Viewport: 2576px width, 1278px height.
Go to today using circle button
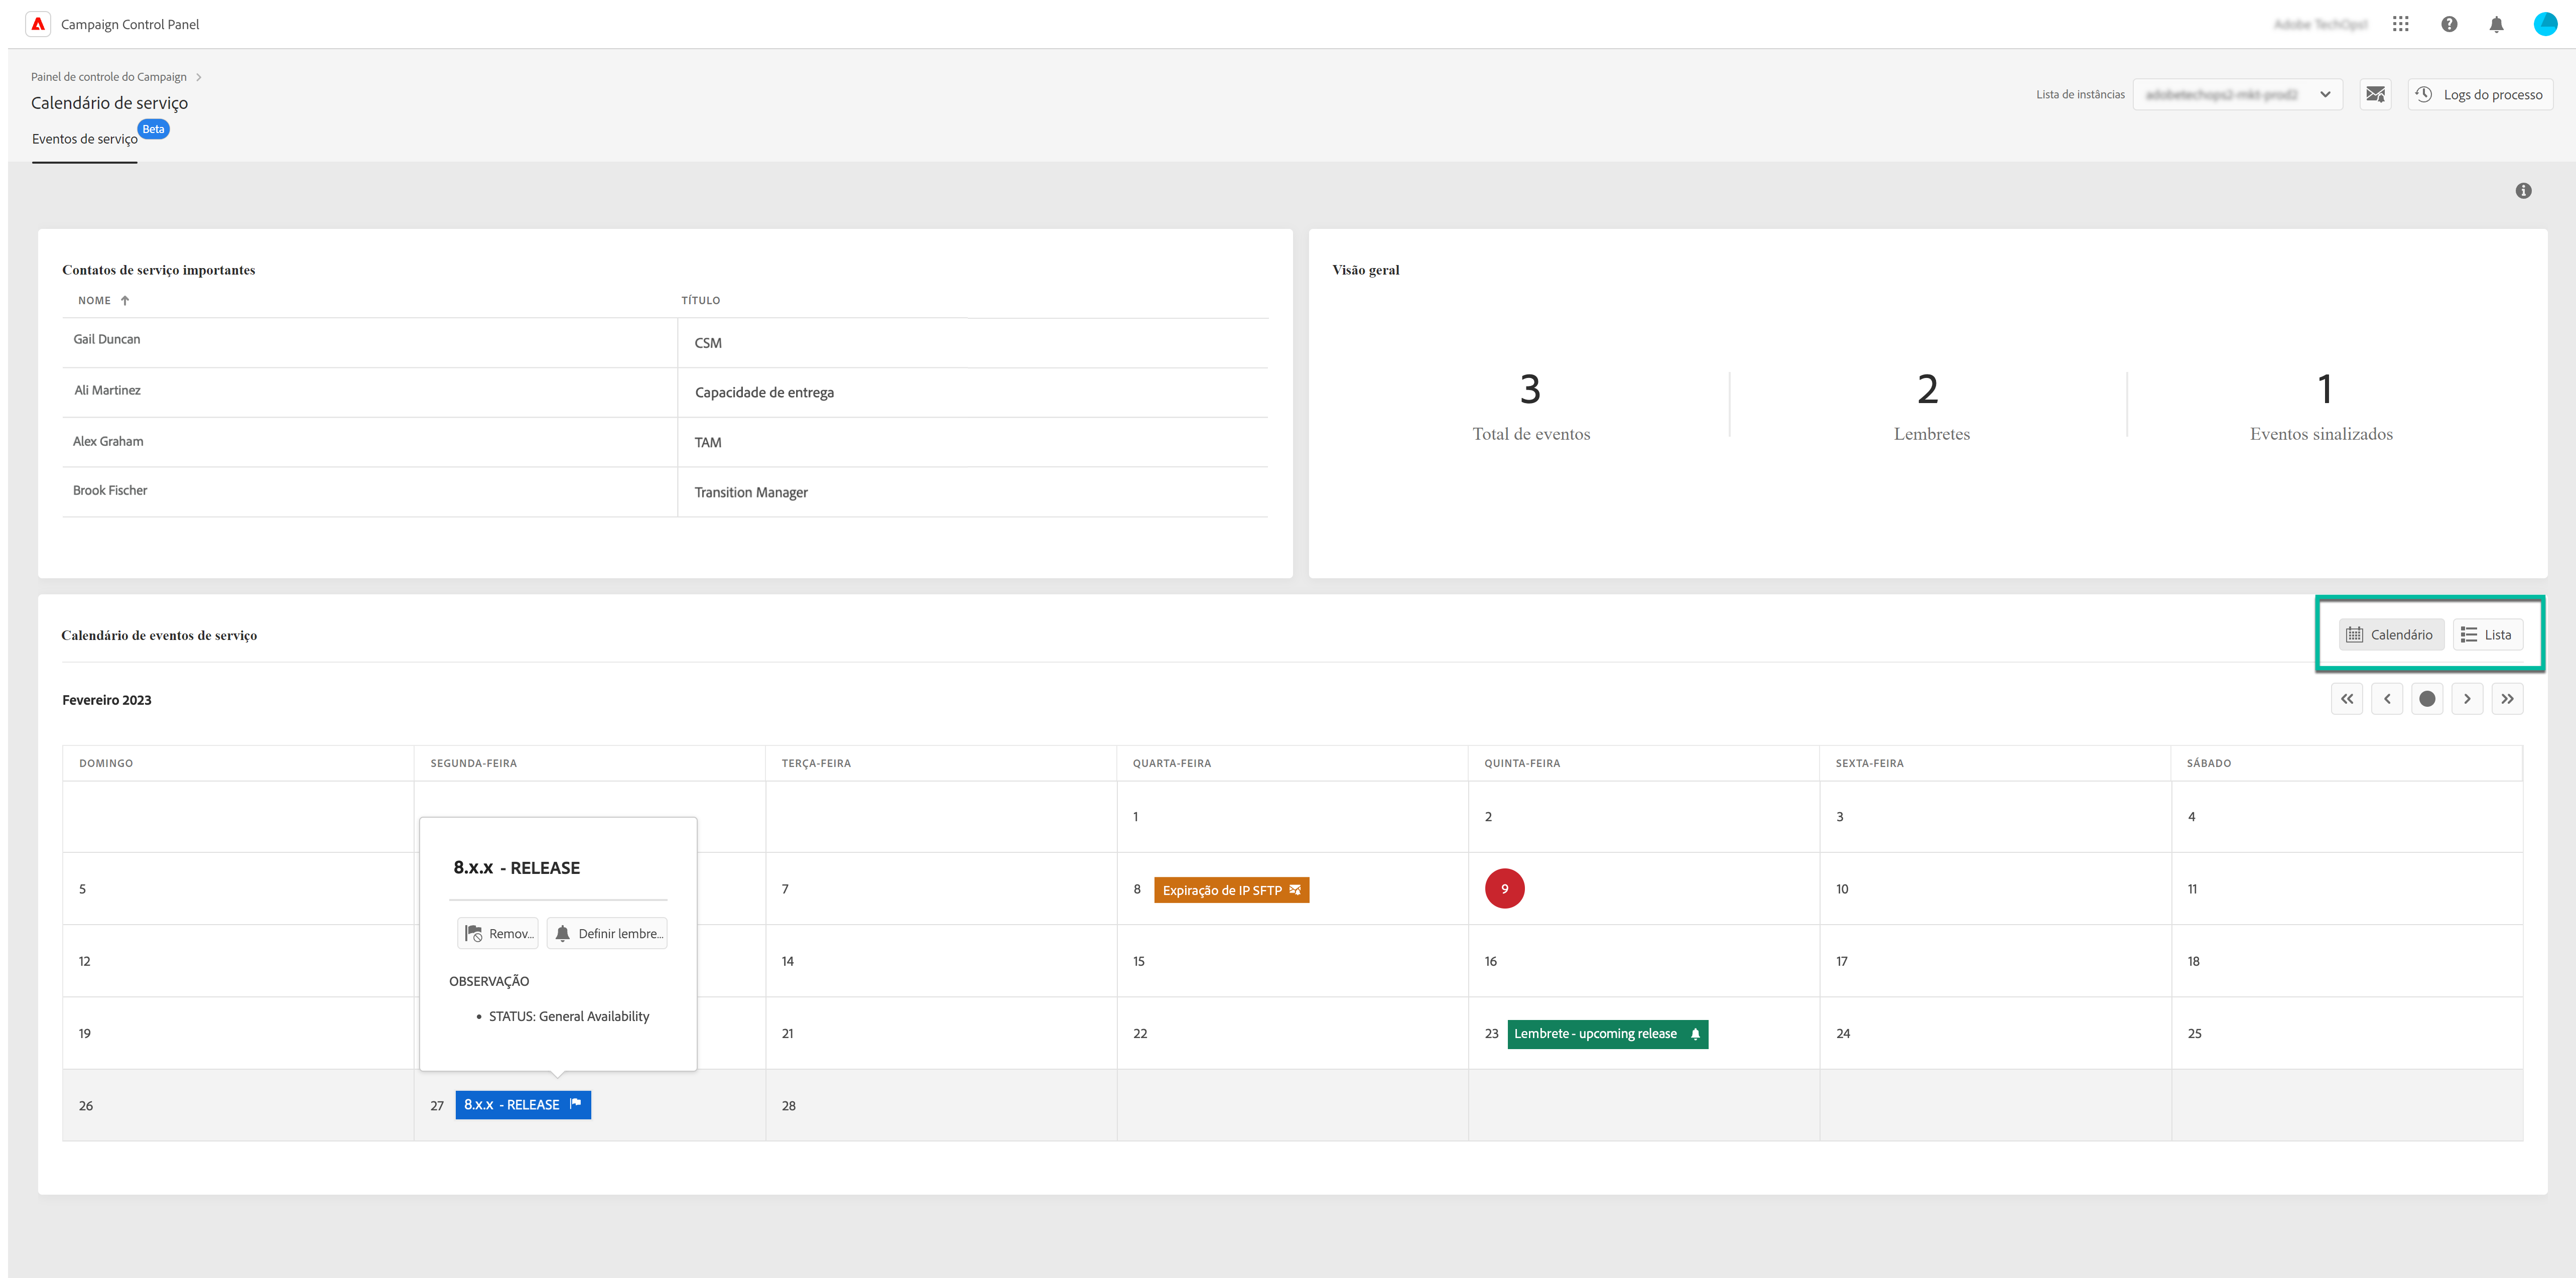[x=2427, y=699]
